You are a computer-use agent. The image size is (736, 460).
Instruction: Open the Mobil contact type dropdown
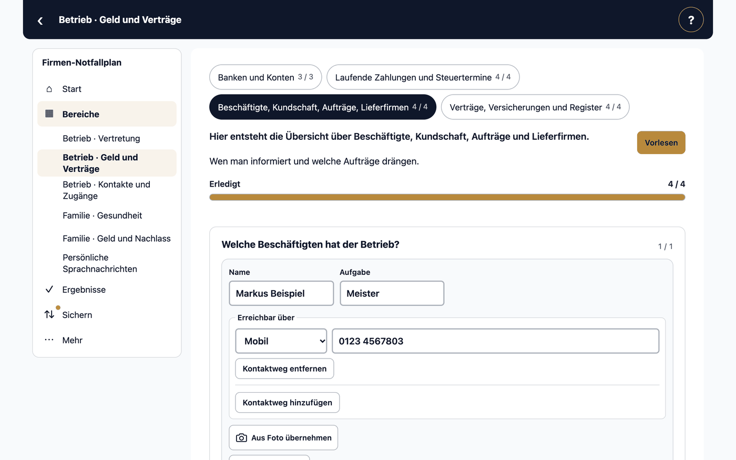(x=281, y=341)
